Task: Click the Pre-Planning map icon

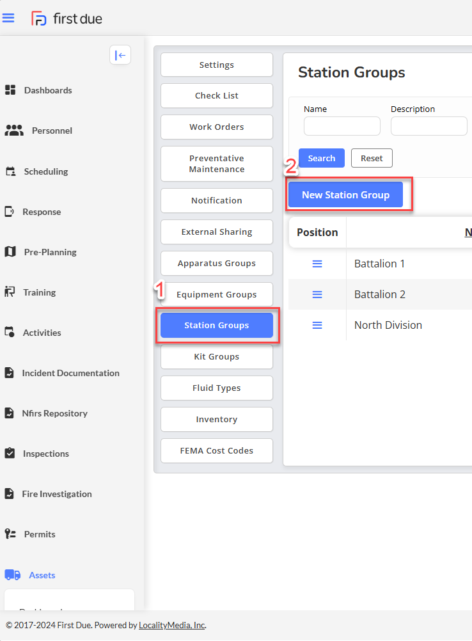Action: (10, 252)
